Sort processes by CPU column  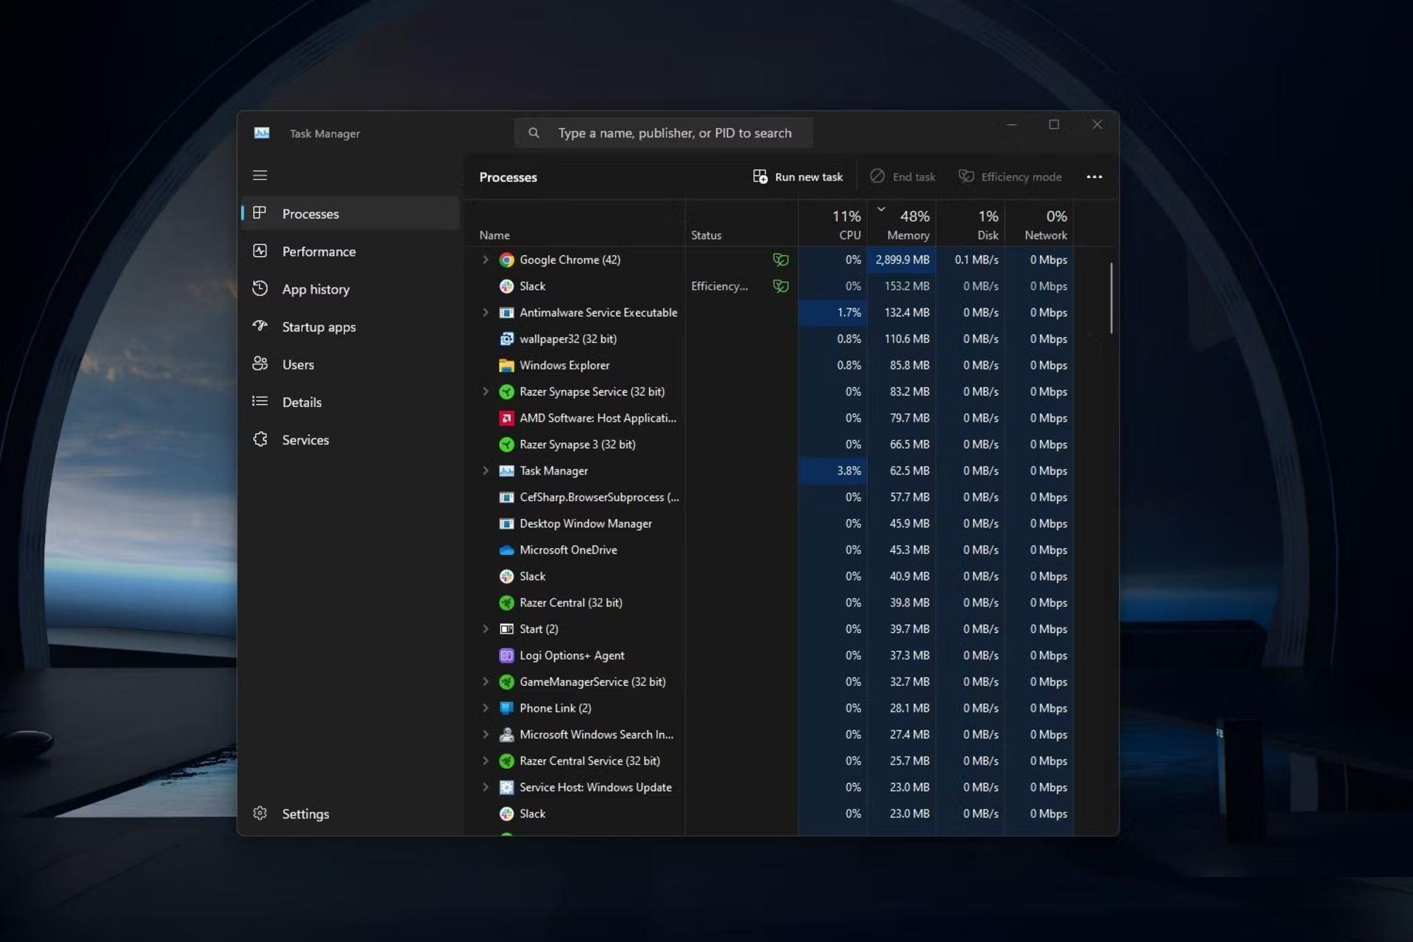coord(846,224)
